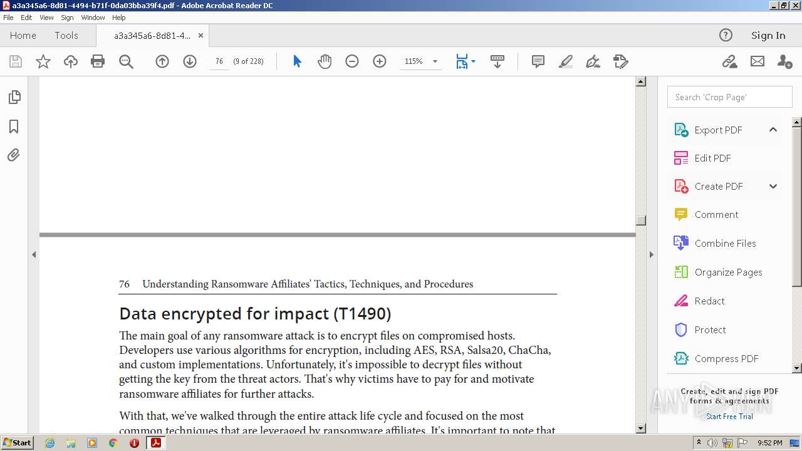This screenshot has width=802, height=451.
Task: Open the Help menu
Action: click(x=118, y=18)
